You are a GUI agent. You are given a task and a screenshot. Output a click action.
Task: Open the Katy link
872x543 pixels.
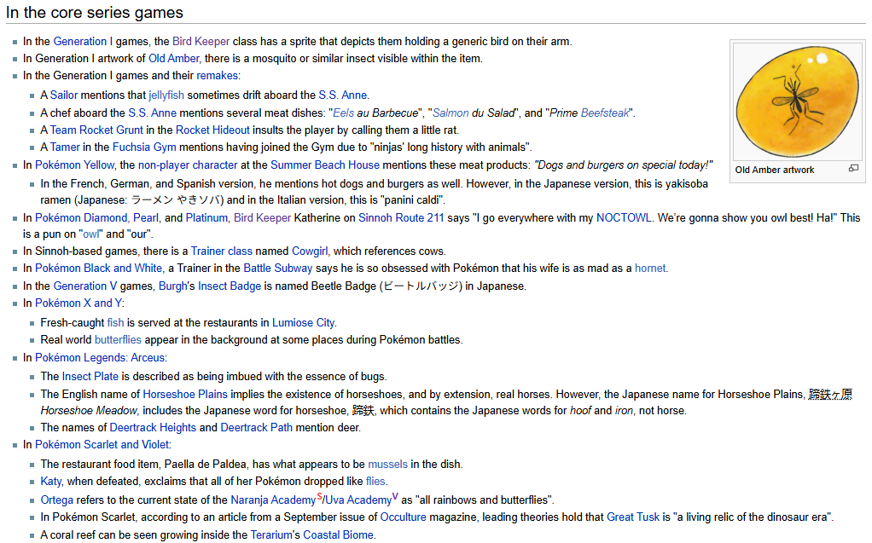coord(51,482)
